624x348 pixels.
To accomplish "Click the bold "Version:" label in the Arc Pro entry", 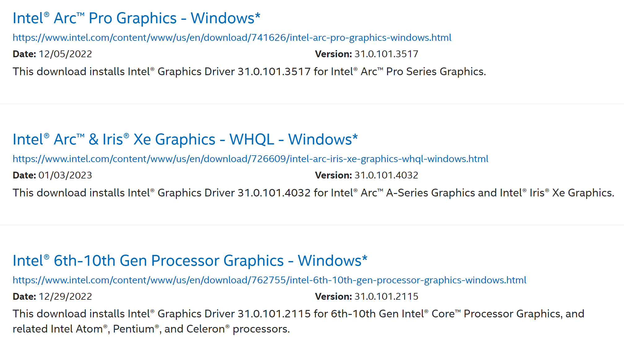I will [x=333, y=54].
